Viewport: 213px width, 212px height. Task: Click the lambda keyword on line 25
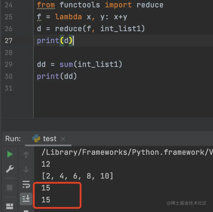(x=69, y=17)
